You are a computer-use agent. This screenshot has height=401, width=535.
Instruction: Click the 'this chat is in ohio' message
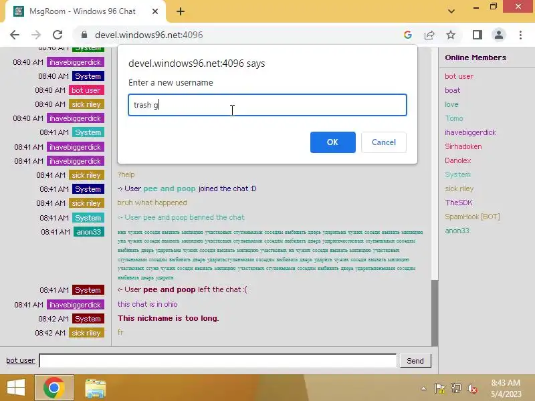(x=147, y=304)
